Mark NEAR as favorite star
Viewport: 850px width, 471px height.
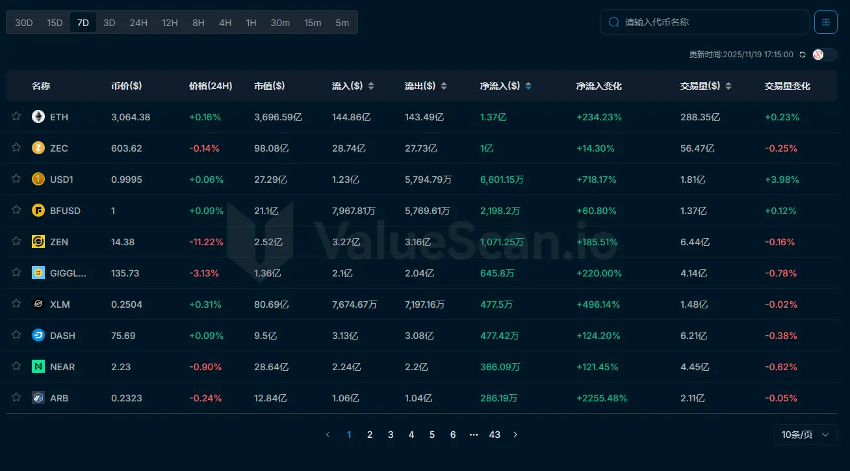click(x=16, y=366)
